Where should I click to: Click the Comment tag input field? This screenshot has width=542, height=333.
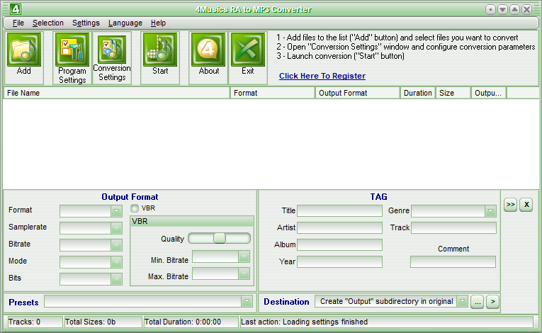click(x=453, y=261)
